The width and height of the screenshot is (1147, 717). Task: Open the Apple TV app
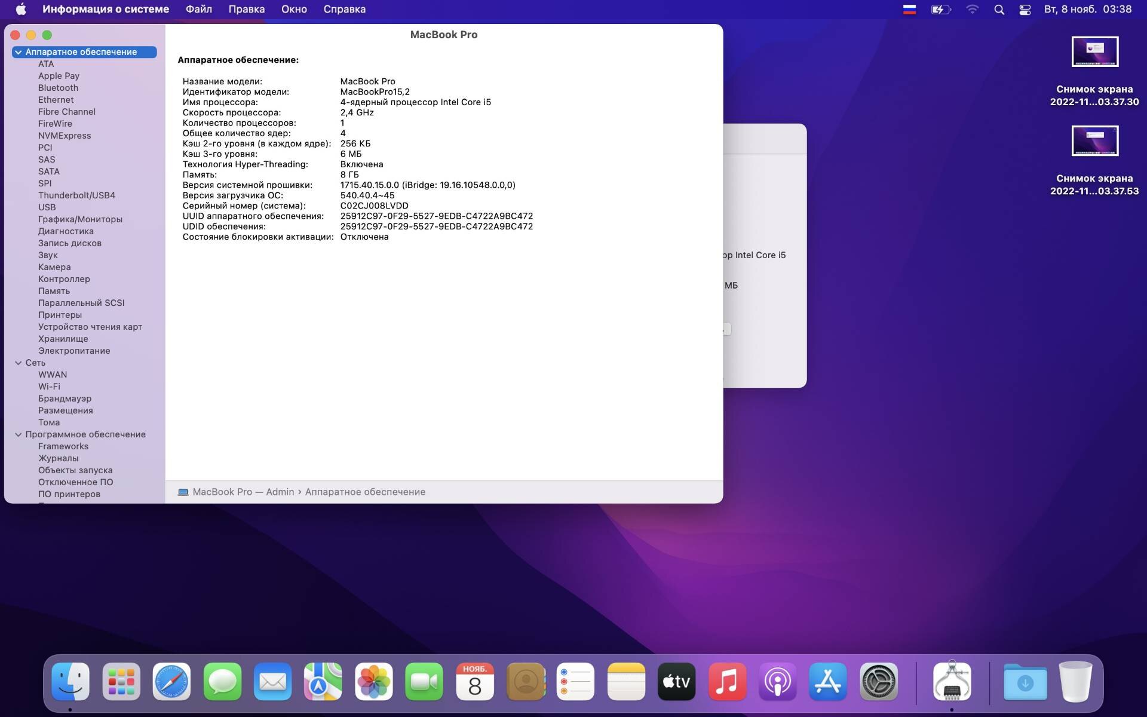[x=676, y=682]
